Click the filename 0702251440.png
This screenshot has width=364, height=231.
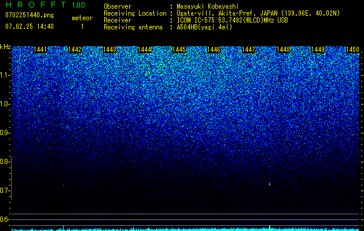pyautogui.click(x=30, y=15)
